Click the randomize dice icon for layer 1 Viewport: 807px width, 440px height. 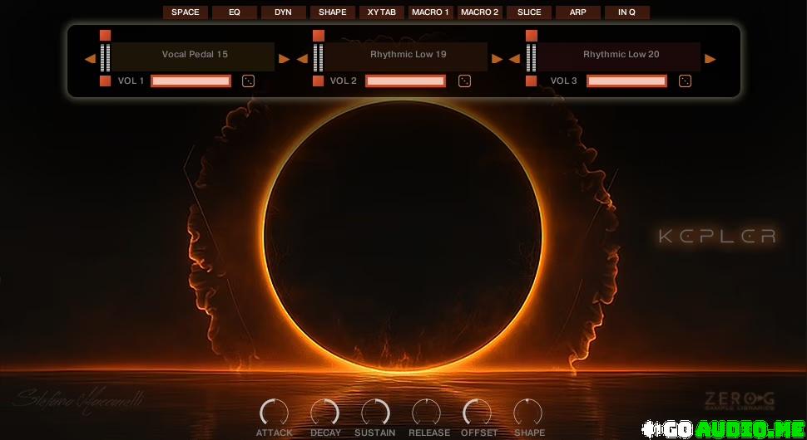click(x=249, y=81)
